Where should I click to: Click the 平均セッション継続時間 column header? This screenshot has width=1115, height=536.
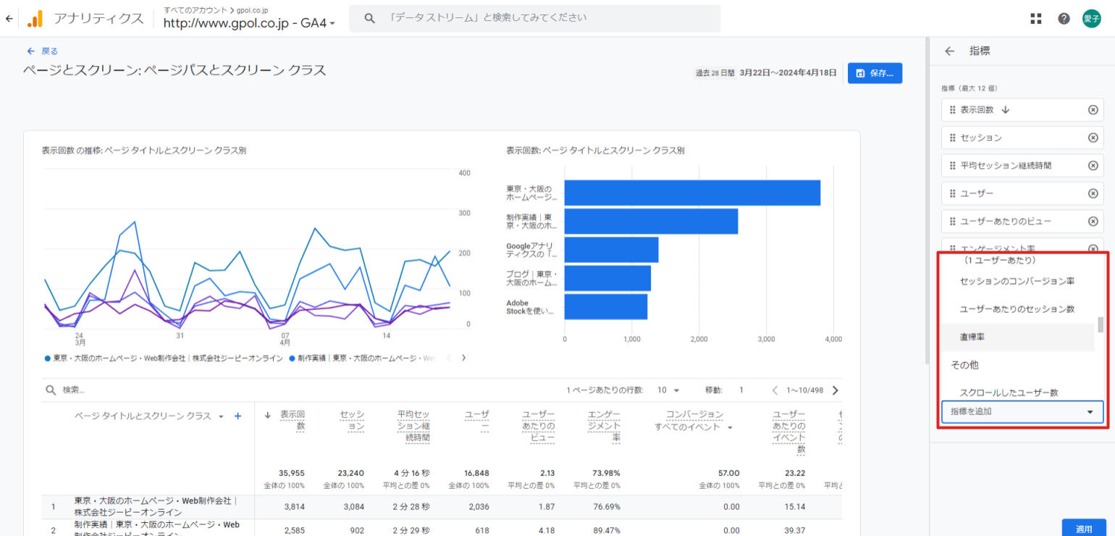click(x=413, y=426)
